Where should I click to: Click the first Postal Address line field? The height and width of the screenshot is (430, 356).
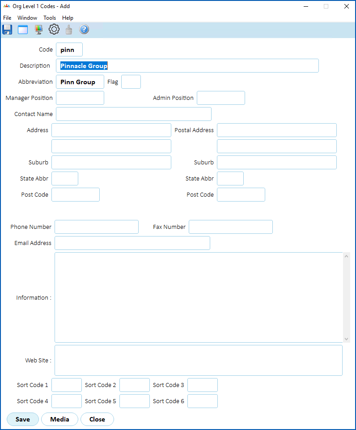[277, 130]
